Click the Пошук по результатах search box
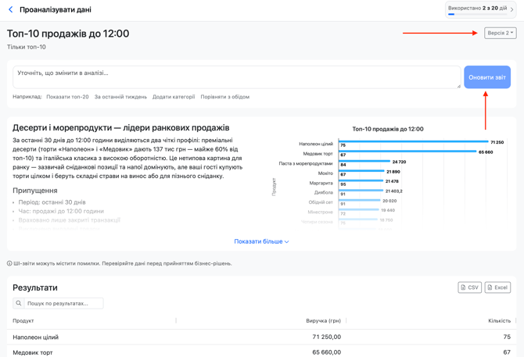This screenshot has width=524, height=357. (63, 303)
